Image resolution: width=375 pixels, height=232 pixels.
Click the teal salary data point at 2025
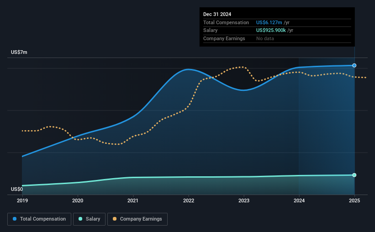click(354, 175)
